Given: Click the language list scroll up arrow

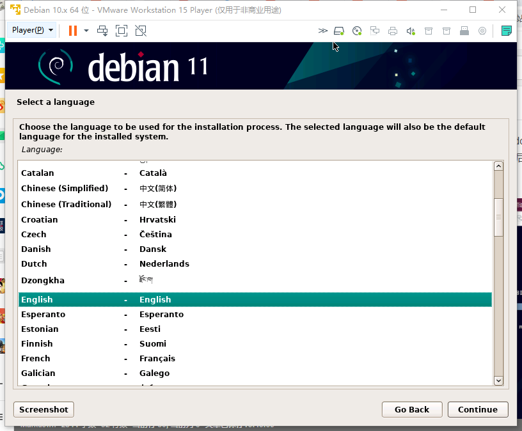Looking at the screenshot, I should (x=498, y=166).
